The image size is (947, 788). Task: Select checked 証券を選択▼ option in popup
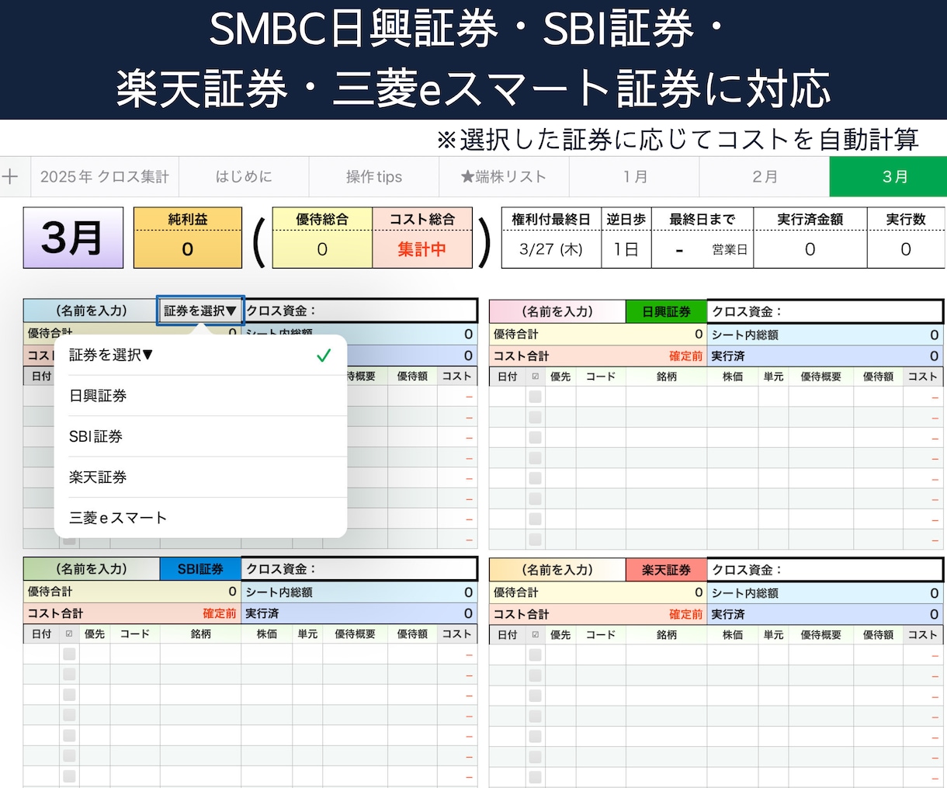click(200, 355)
